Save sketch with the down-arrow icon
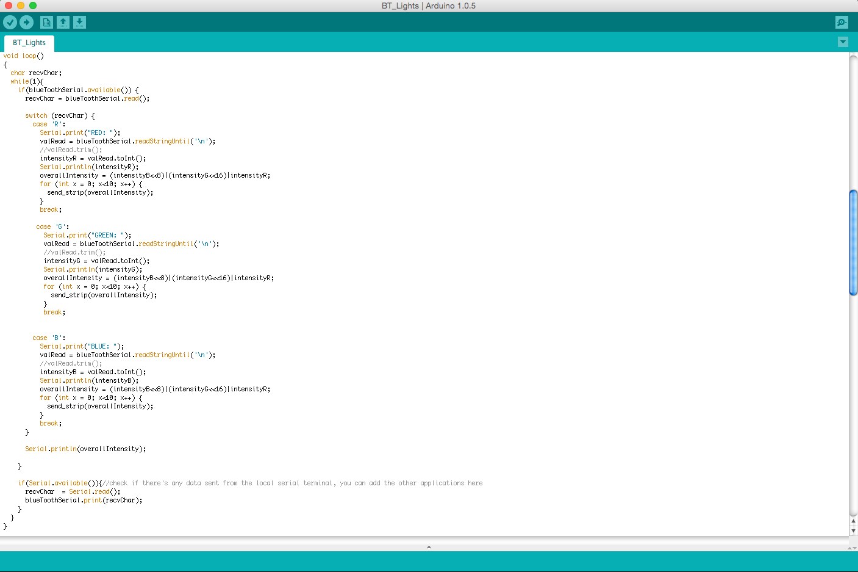858x572 pixels. [79, 23]
